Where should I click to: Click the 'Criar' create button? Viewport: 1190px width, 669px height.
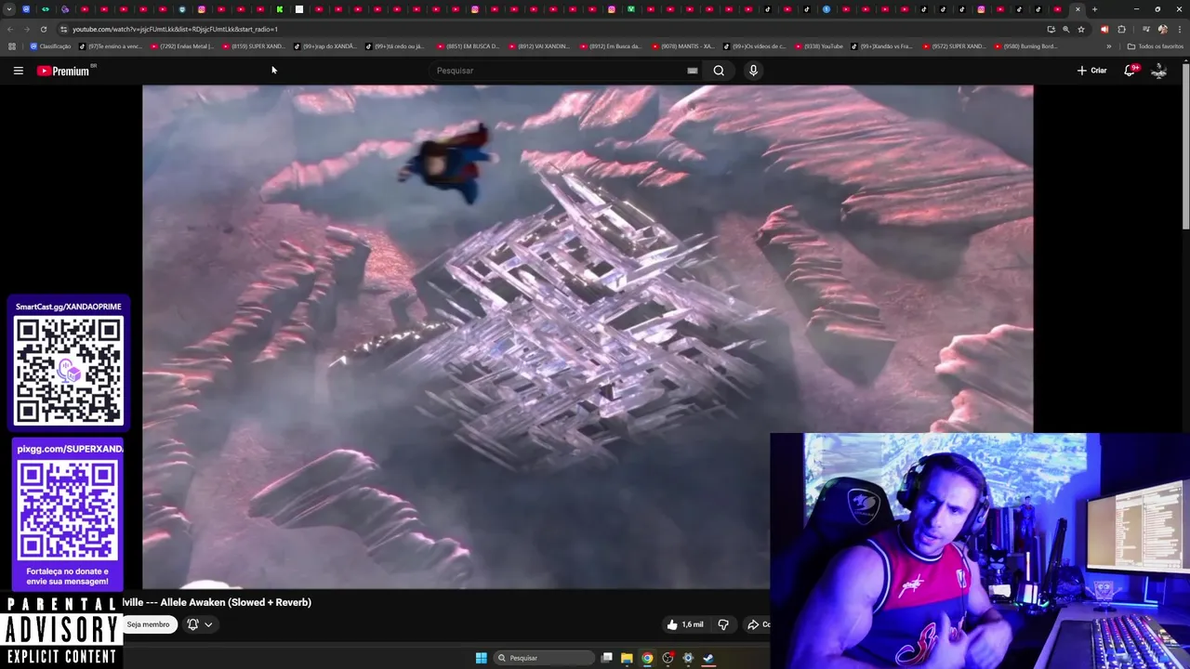[1091, 71]
